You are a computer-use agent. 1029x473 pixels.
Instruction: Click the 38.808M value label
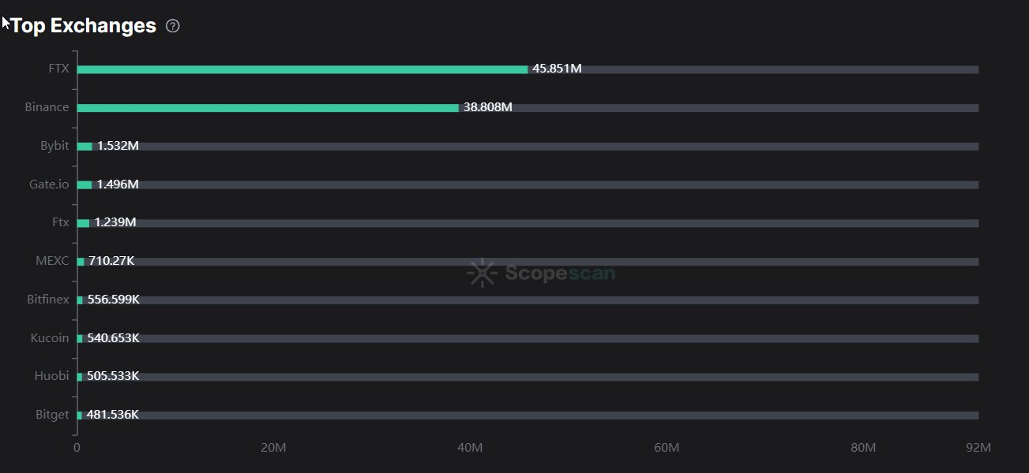(x=487, y=107)
